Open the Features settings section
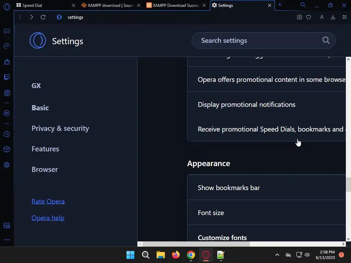The width and height of the screenshot is (351, 263). pos(45,149)
